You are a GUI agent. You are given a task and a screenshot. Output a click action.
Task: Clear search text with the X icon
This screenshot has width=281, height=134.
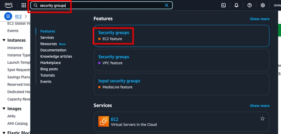(x=166, y=5)
